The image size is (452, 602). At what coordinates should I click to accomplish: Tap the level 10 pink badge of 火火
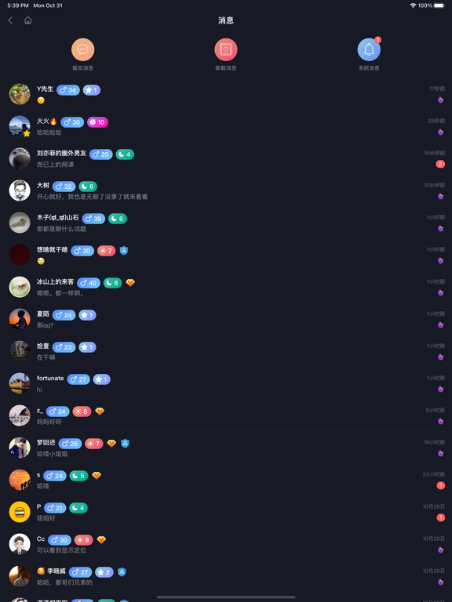coord(97,122)
